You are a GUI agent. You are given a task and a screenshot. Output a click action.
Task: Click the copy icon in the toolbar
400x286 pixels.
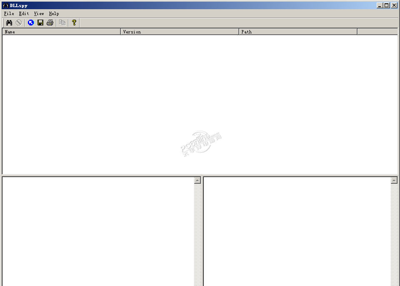point(62,23)
